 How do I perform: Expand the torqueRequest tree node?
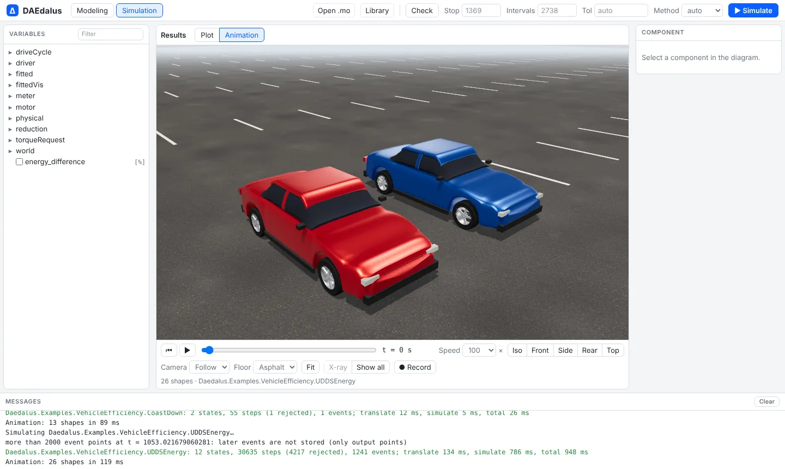[10, 140]
